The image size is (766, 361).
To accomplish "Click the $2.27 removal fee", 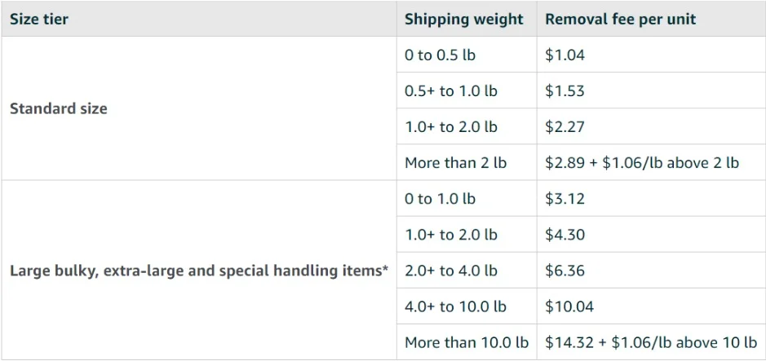I will (565, 127).
